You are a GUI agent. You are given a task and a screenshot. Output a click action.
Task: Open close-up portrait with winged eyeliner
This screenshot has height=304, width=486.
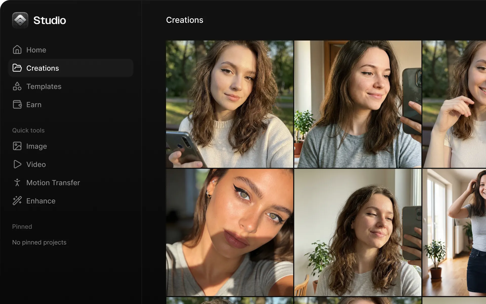230,232
